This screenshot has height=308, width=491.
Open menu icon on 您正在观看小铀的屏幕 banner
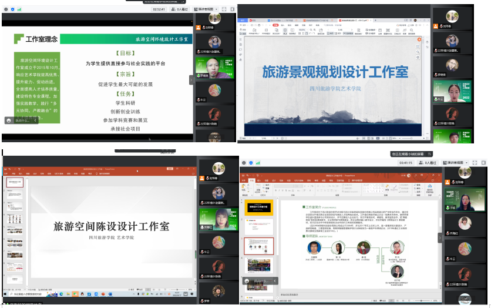[429, 154]
